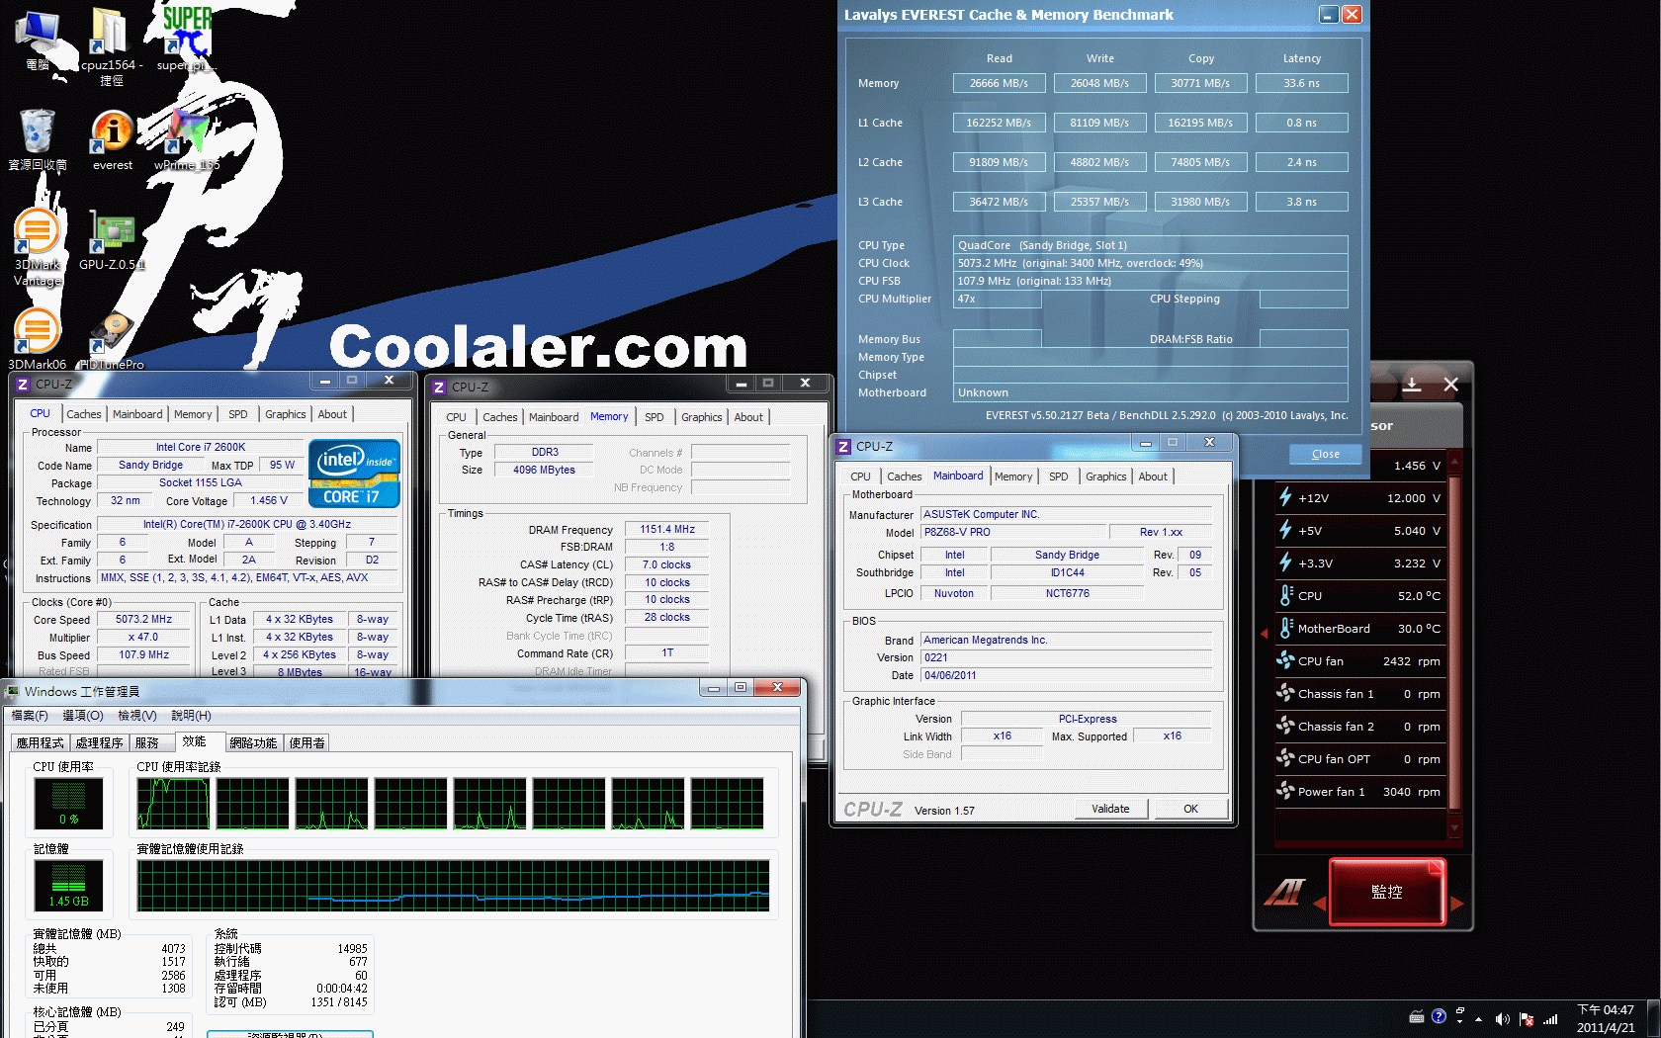Launch the 3DMark Vantage desktop shortcut
This screenshot has height=1038, width=1661.
tap(37, 247)
